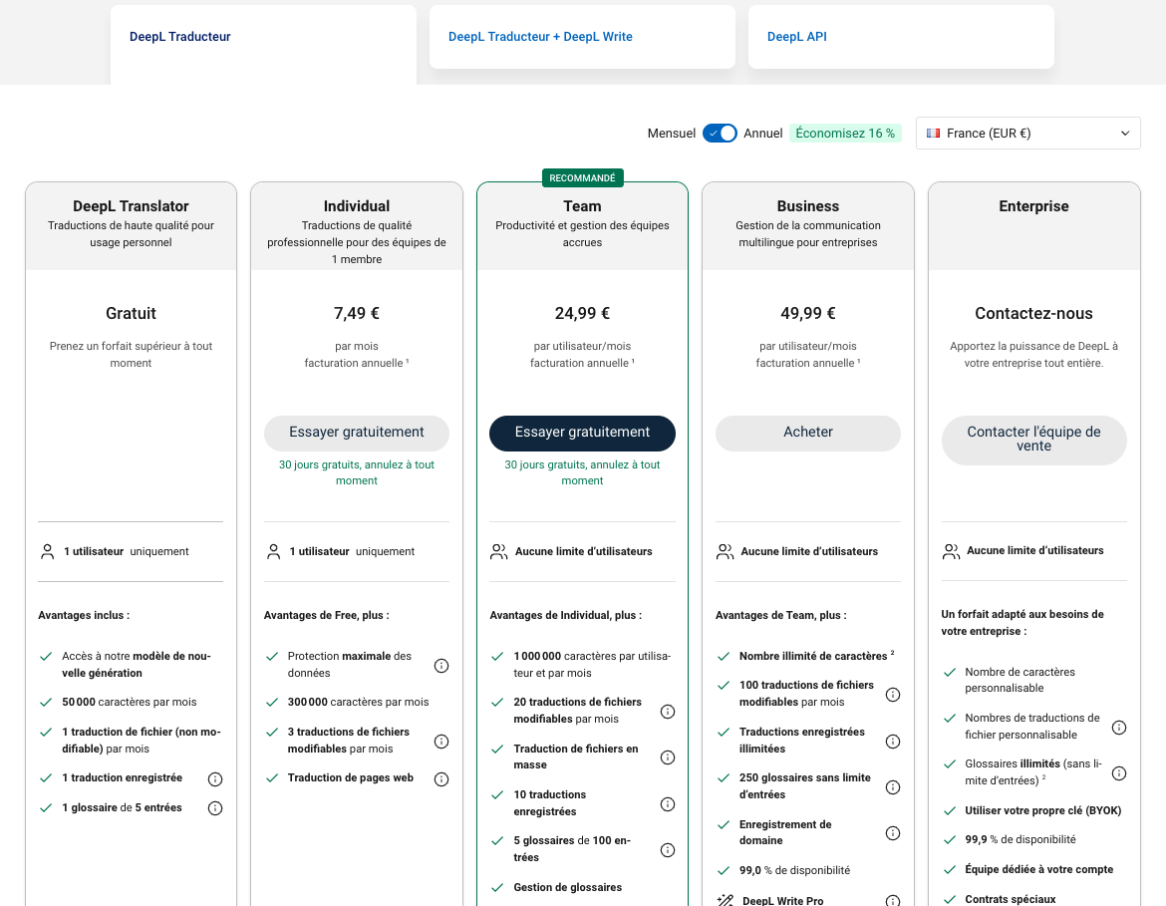Show info for 100 traductions de fichiers modifiables
Screen dimensions: 1166x906
893,694
